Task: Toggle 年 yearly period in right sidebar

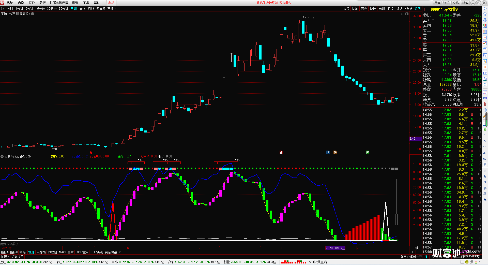Action: pyautogui.click(x=485, y=200)
